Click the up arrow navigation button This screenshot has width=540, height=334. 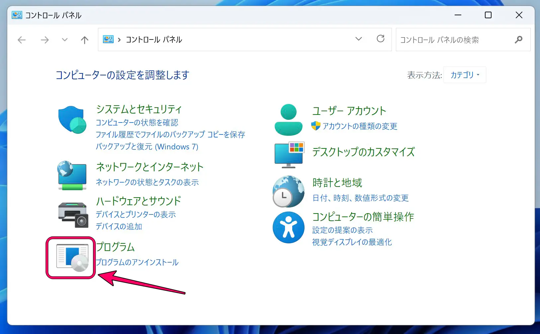(85, 40)
